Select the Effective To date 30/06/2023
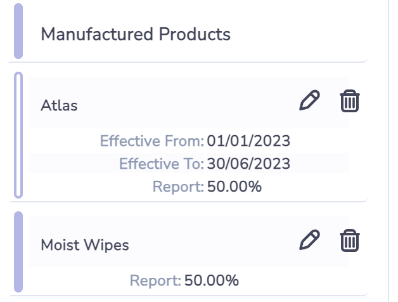Viewport: 398px width, 302px height. 248,164
